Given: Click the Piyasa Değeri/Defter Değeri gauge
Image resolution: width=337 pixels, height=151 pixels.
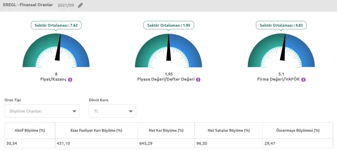Looking at the screenshot, I should coord(168,51).
